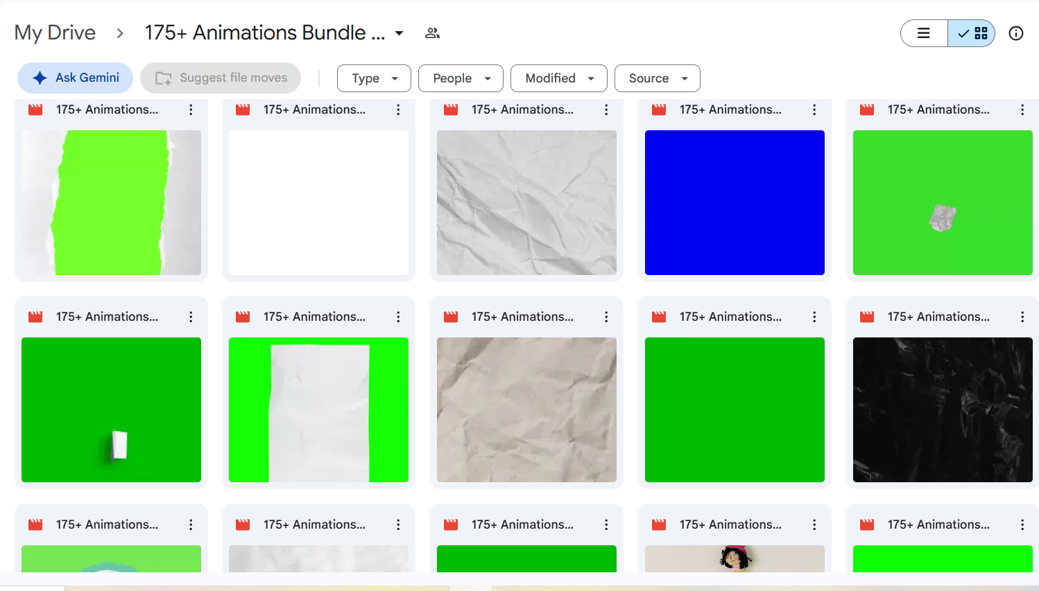This screenshot has height=591, width=1039.
Task: Select grid layout view
Action: pyautogui.click(x=972, y=33)
